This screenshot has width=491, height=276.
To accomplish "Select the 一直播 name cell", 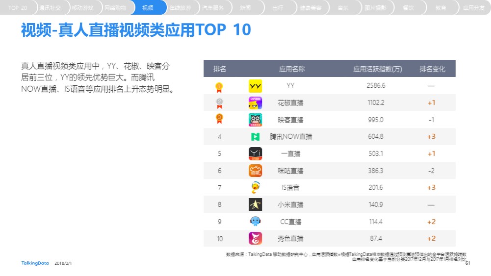I will (x=290, y=153).
